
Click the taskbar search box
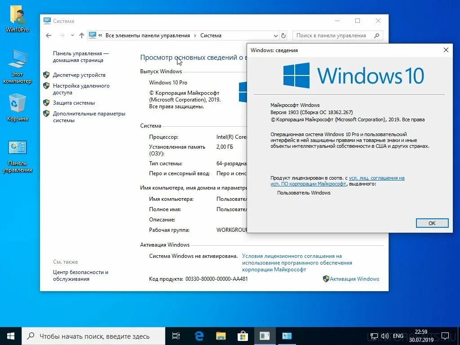pyautogui.click(x=93, y=336)
